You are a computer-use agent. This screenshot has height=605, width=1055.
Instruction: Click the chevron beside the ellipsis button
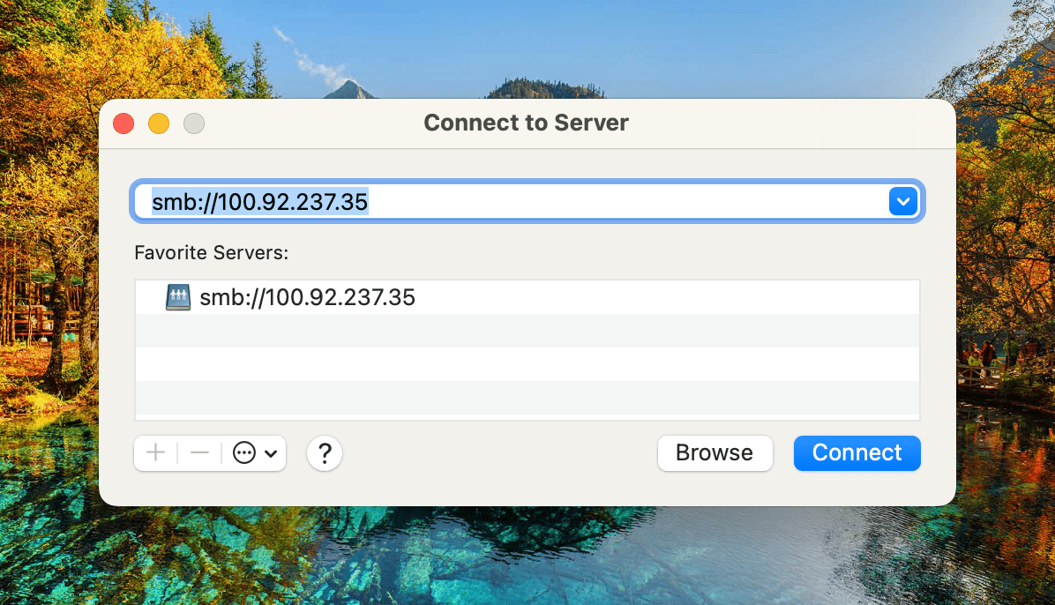pyautogui.click(x=271, y=453)
